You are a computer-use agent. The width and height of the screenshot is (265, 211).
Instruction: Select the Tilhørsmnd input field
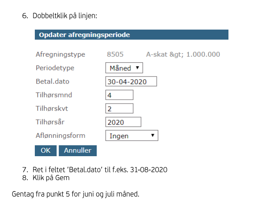(x=119, y=95)
